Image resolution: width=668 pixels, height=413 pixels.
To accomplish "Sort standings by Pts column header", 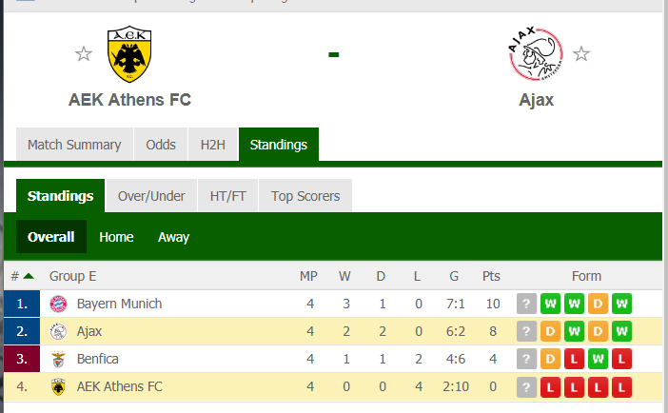I will point(491,277).
